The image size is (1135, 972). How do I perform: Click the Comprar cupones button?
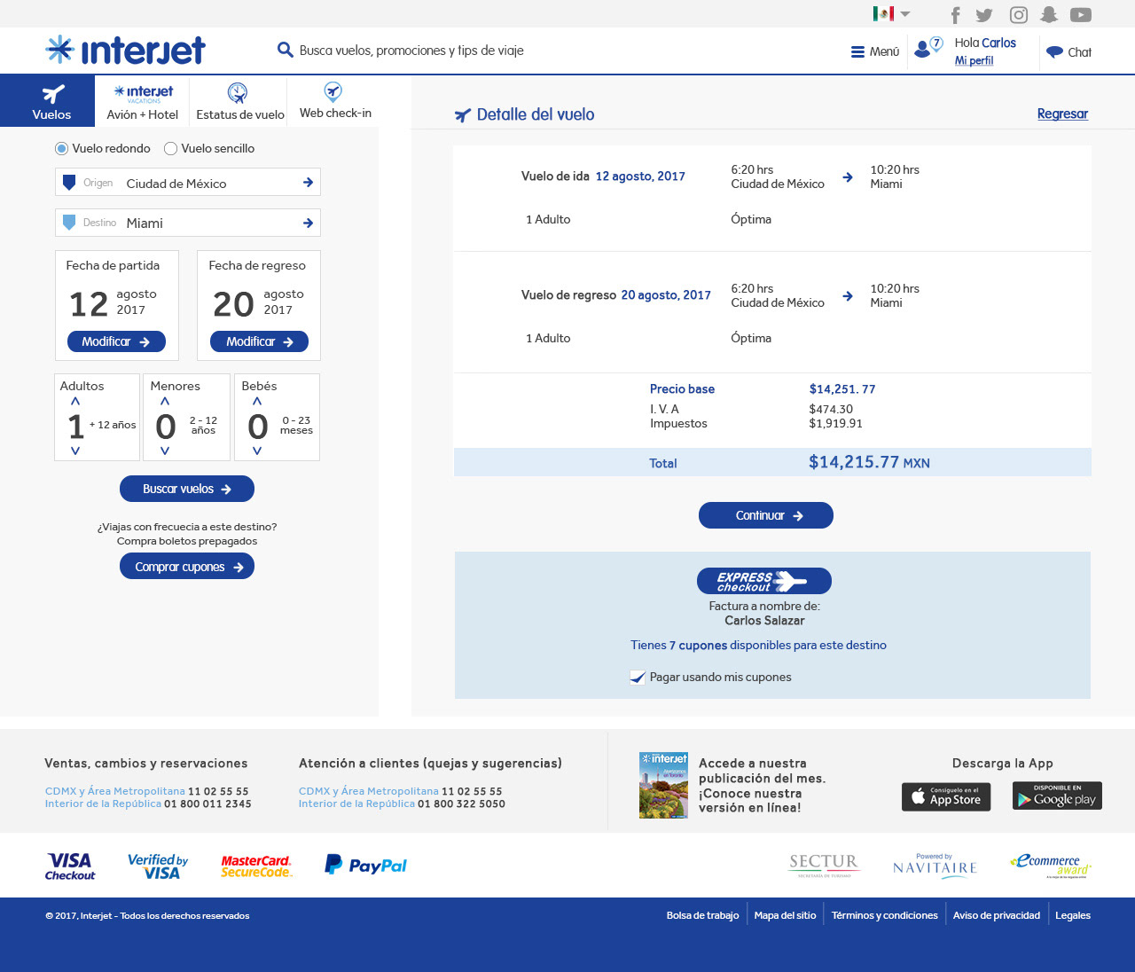[187, 566]
